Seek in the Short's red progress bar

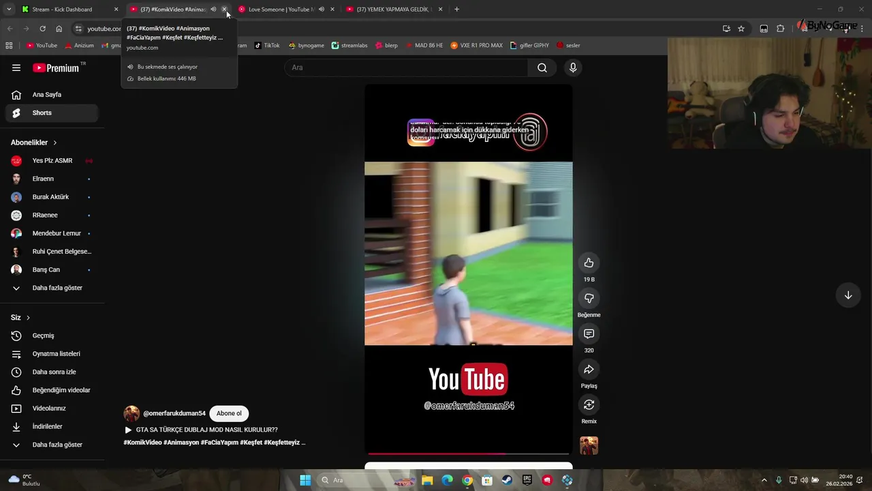469,453
